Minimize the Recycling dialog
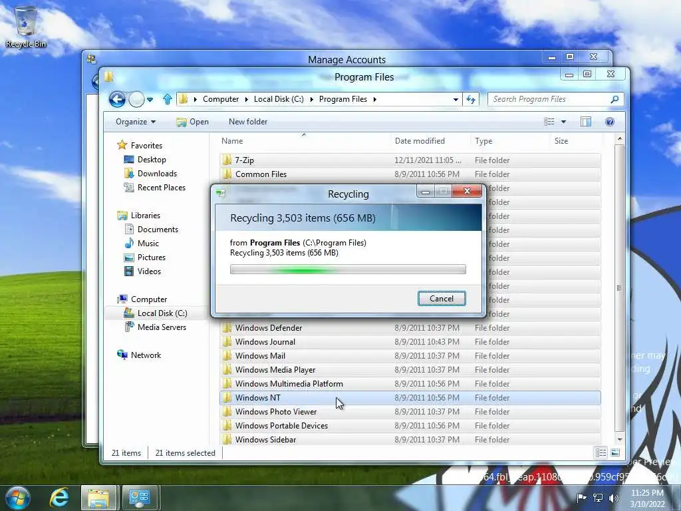This screenshot has height=511, width=681. click(426, 191)
